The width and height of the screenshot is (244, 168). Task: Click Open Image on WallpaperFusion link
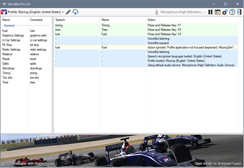218,164
